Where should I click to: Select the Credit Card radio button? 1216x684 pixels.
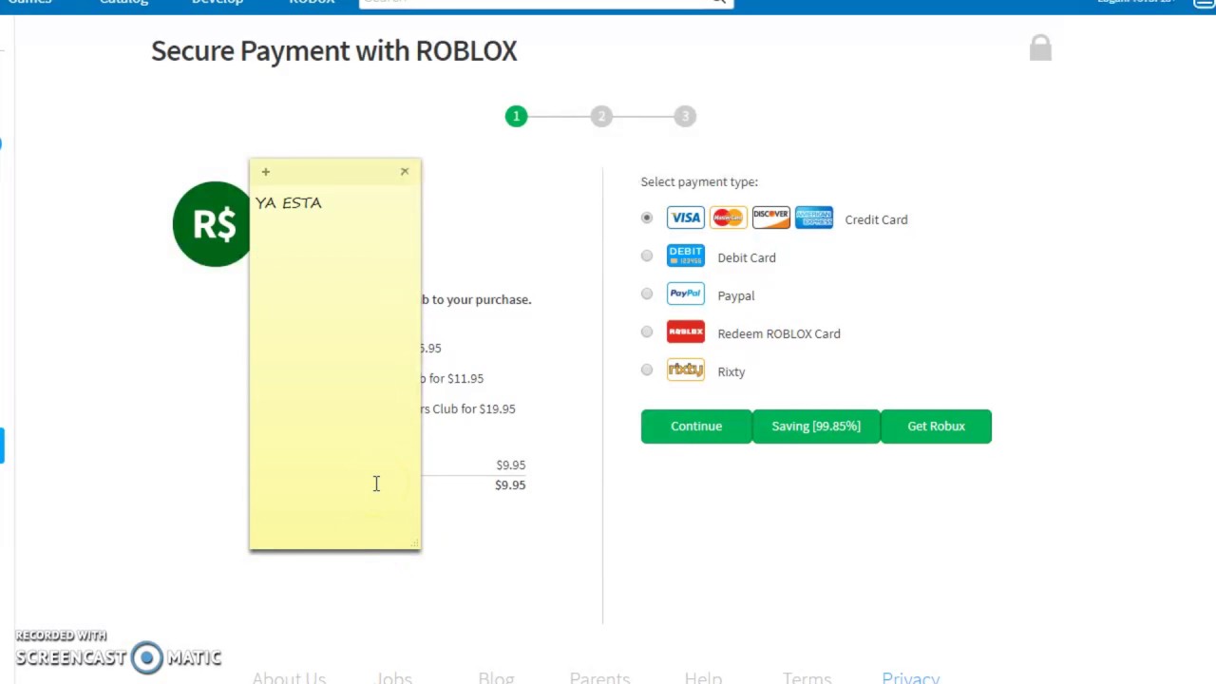(x=647, y=218)
